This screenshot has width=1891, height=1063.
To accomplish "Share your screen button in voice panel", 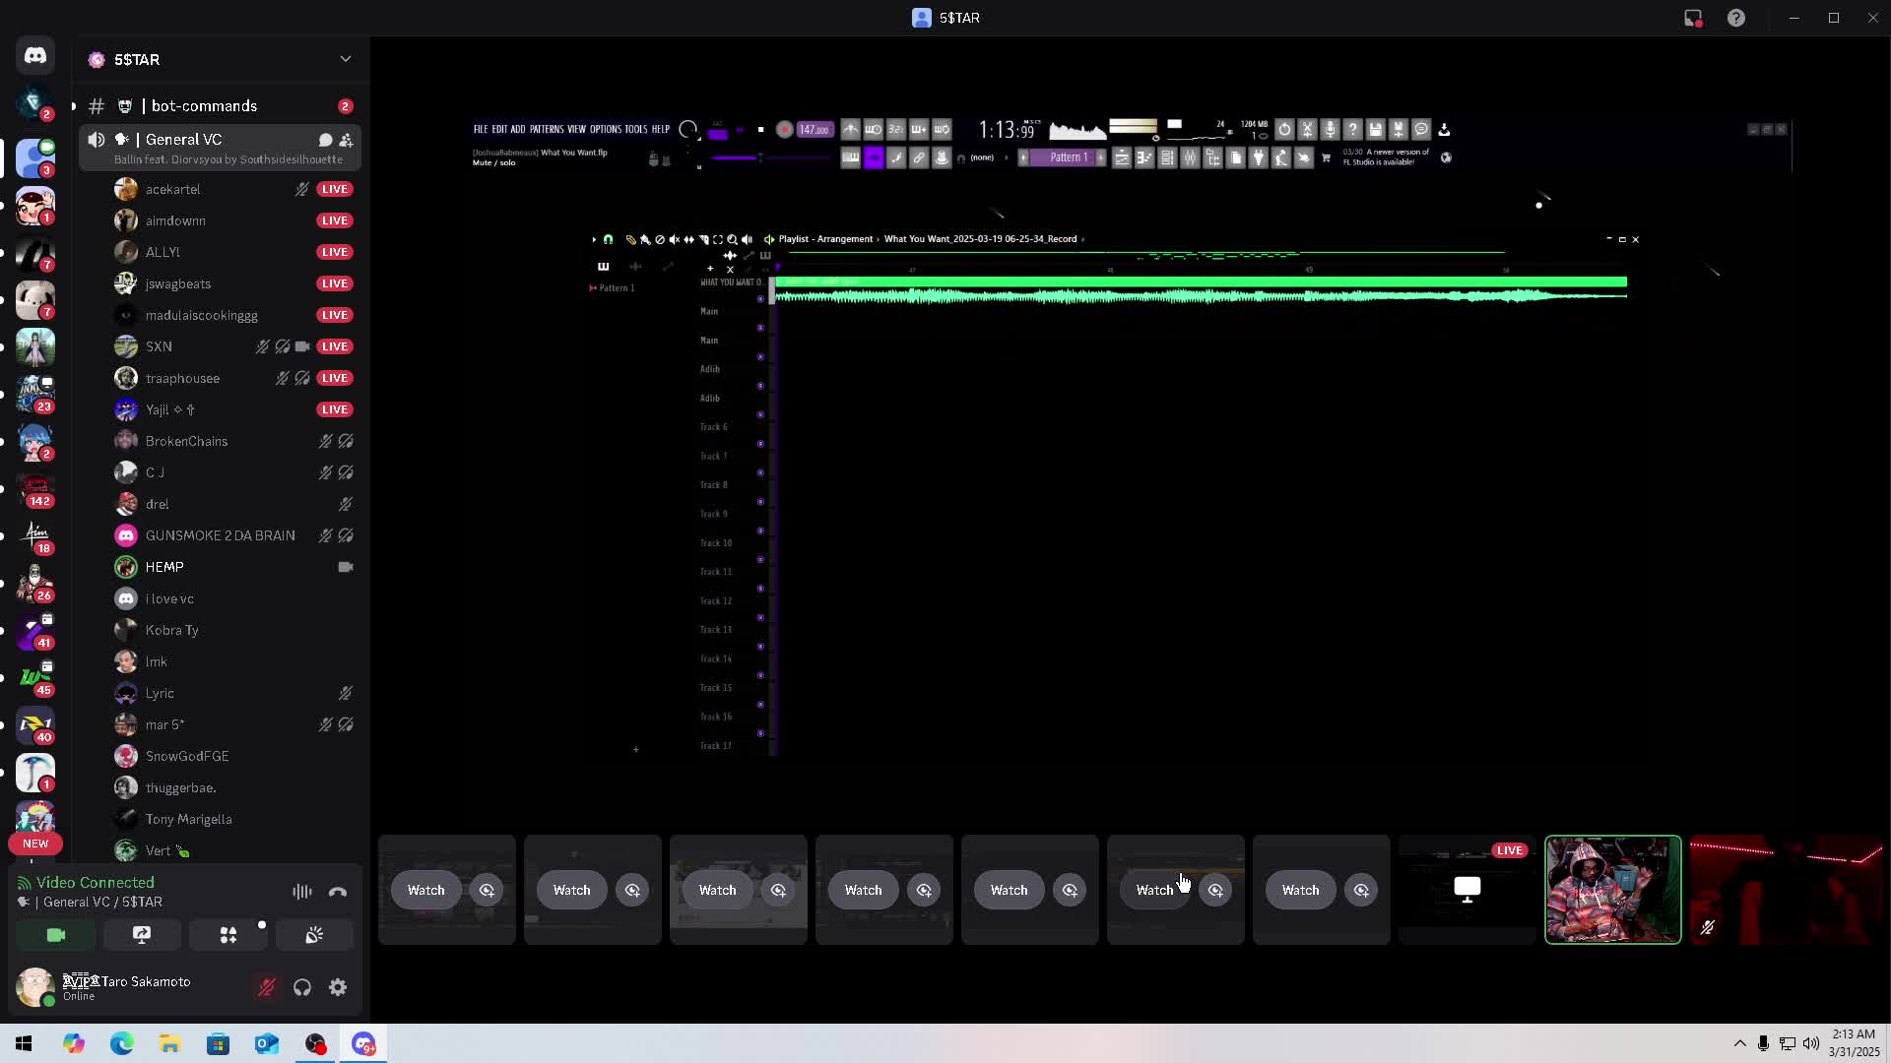I will click(x=142, y=935).
